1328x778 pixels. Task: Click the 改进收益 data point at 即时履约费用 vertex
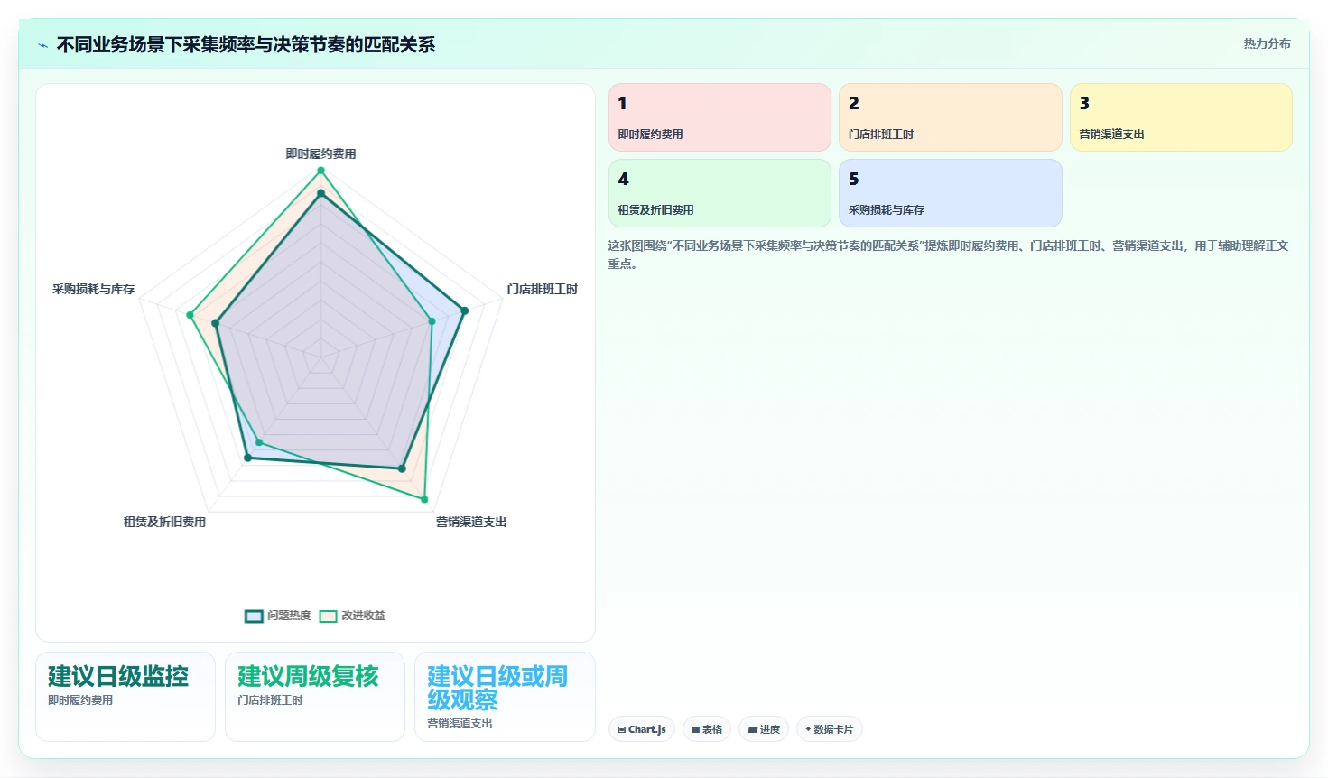(320, 170)
